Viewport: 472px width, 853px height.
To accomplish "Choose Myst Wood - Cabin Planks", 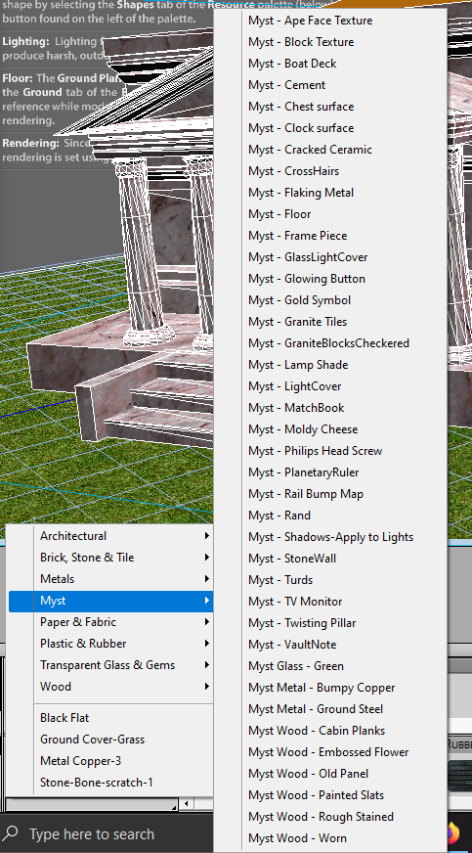I will [x=330, y=731].
